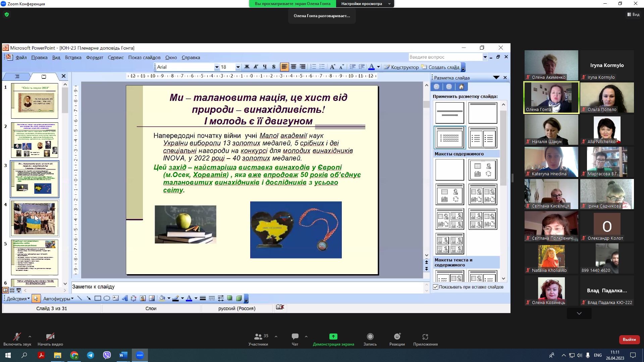The height and width of the screenshot is (362, 644).
Task: Open Zoom Apps (Приложения) icon
Action: [425, 337]
